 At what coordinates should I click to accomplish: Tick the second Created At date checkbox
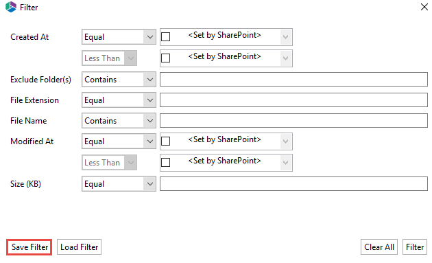coord(165,58)
